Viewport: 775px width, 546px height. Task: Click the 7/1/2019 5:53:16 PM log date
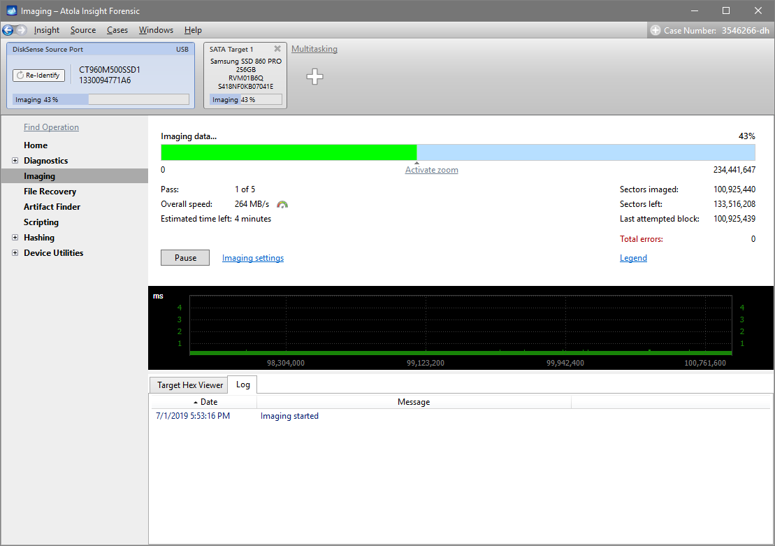[193, 416]
